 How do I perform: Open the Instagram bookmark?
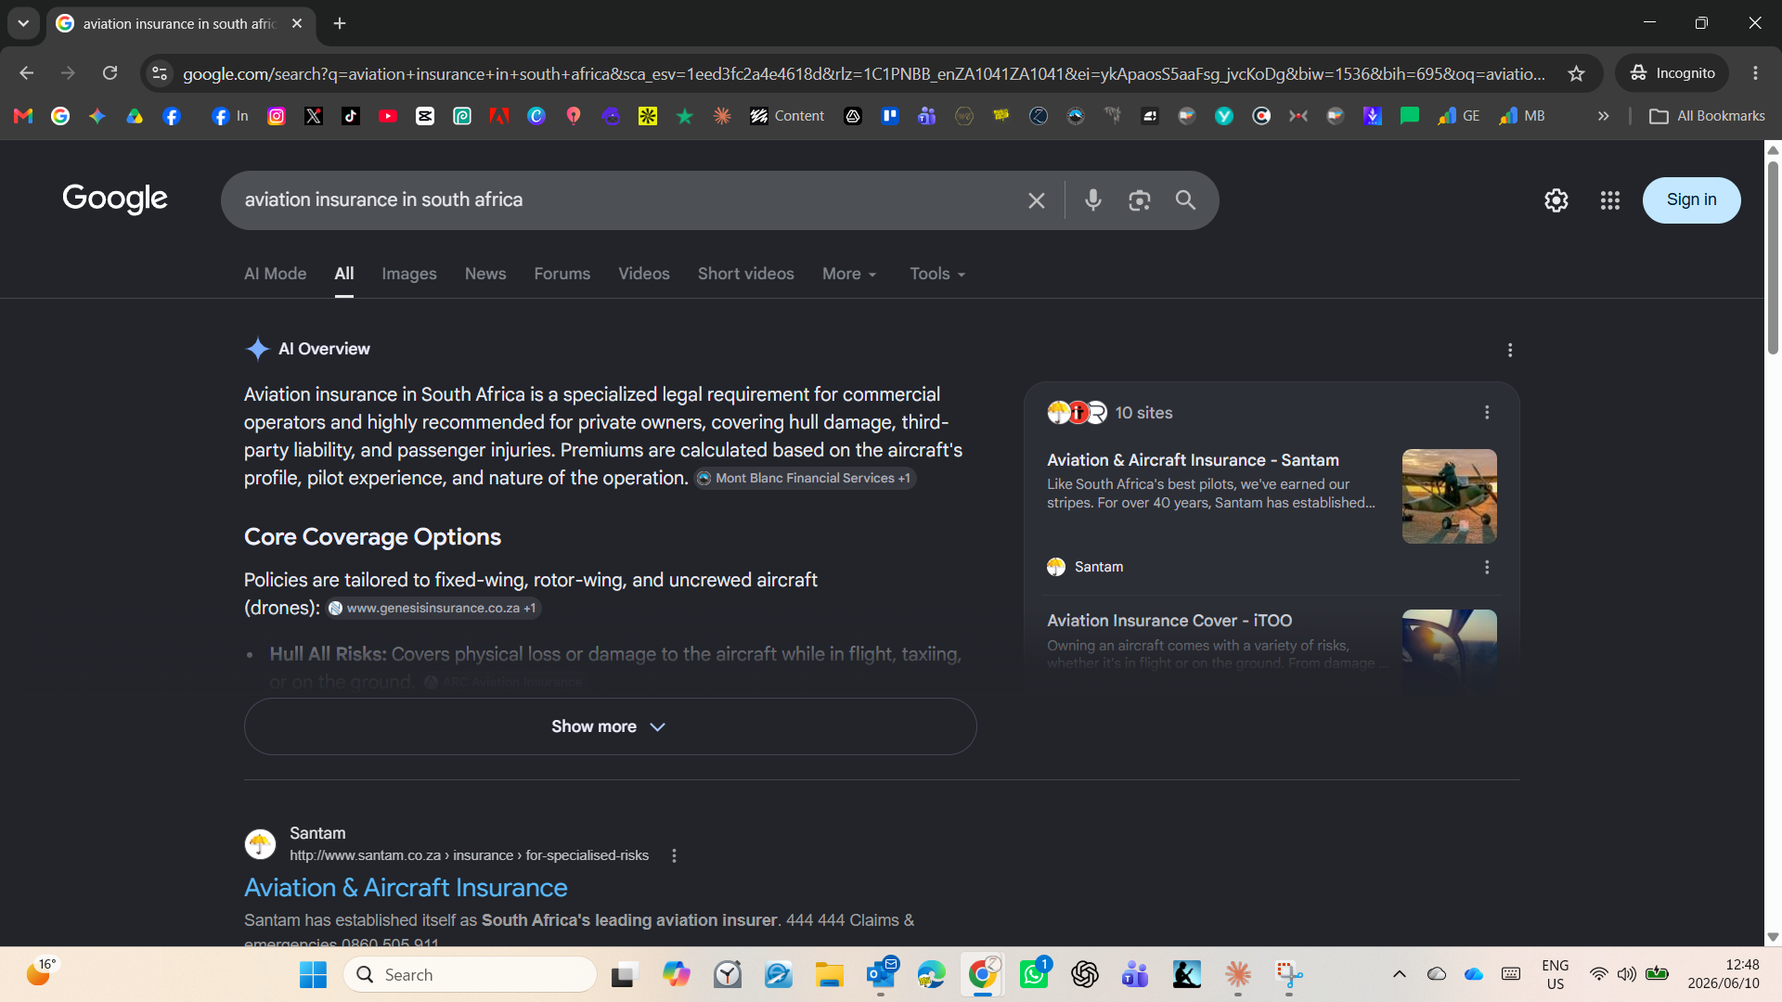pos(277,116)
